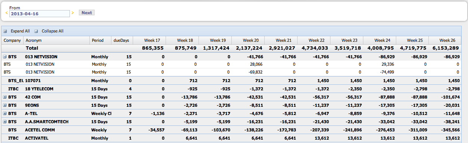Click the Collapse All link

pos(52,31)
